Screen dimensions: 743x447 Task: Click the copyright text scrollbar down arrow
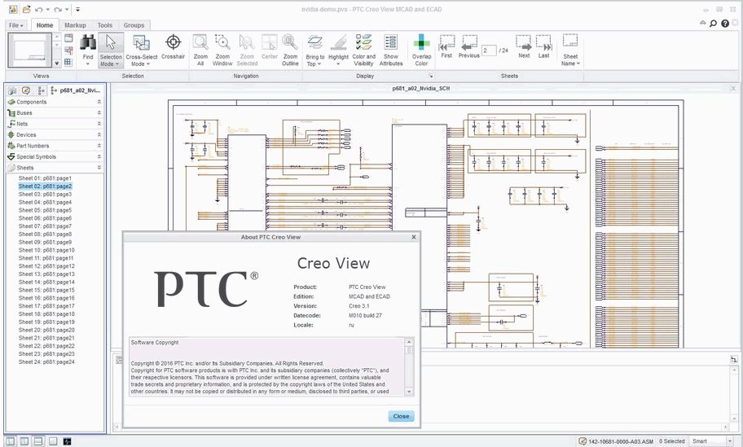409,392
